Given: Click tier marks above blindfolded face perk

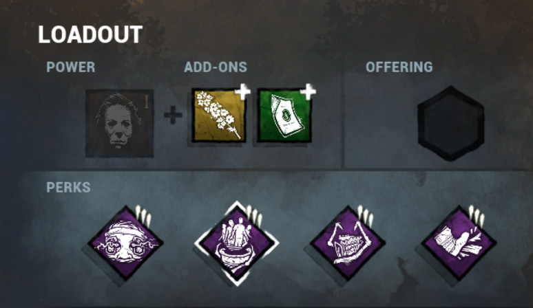Looking at the screenshot, I should [x=143, y=216].
